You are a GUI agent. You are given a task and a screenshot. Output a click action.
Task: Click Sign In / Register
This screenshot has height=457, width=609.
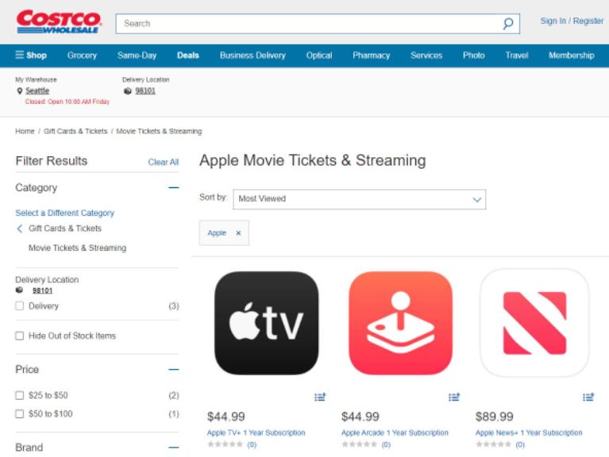(572, 21)
